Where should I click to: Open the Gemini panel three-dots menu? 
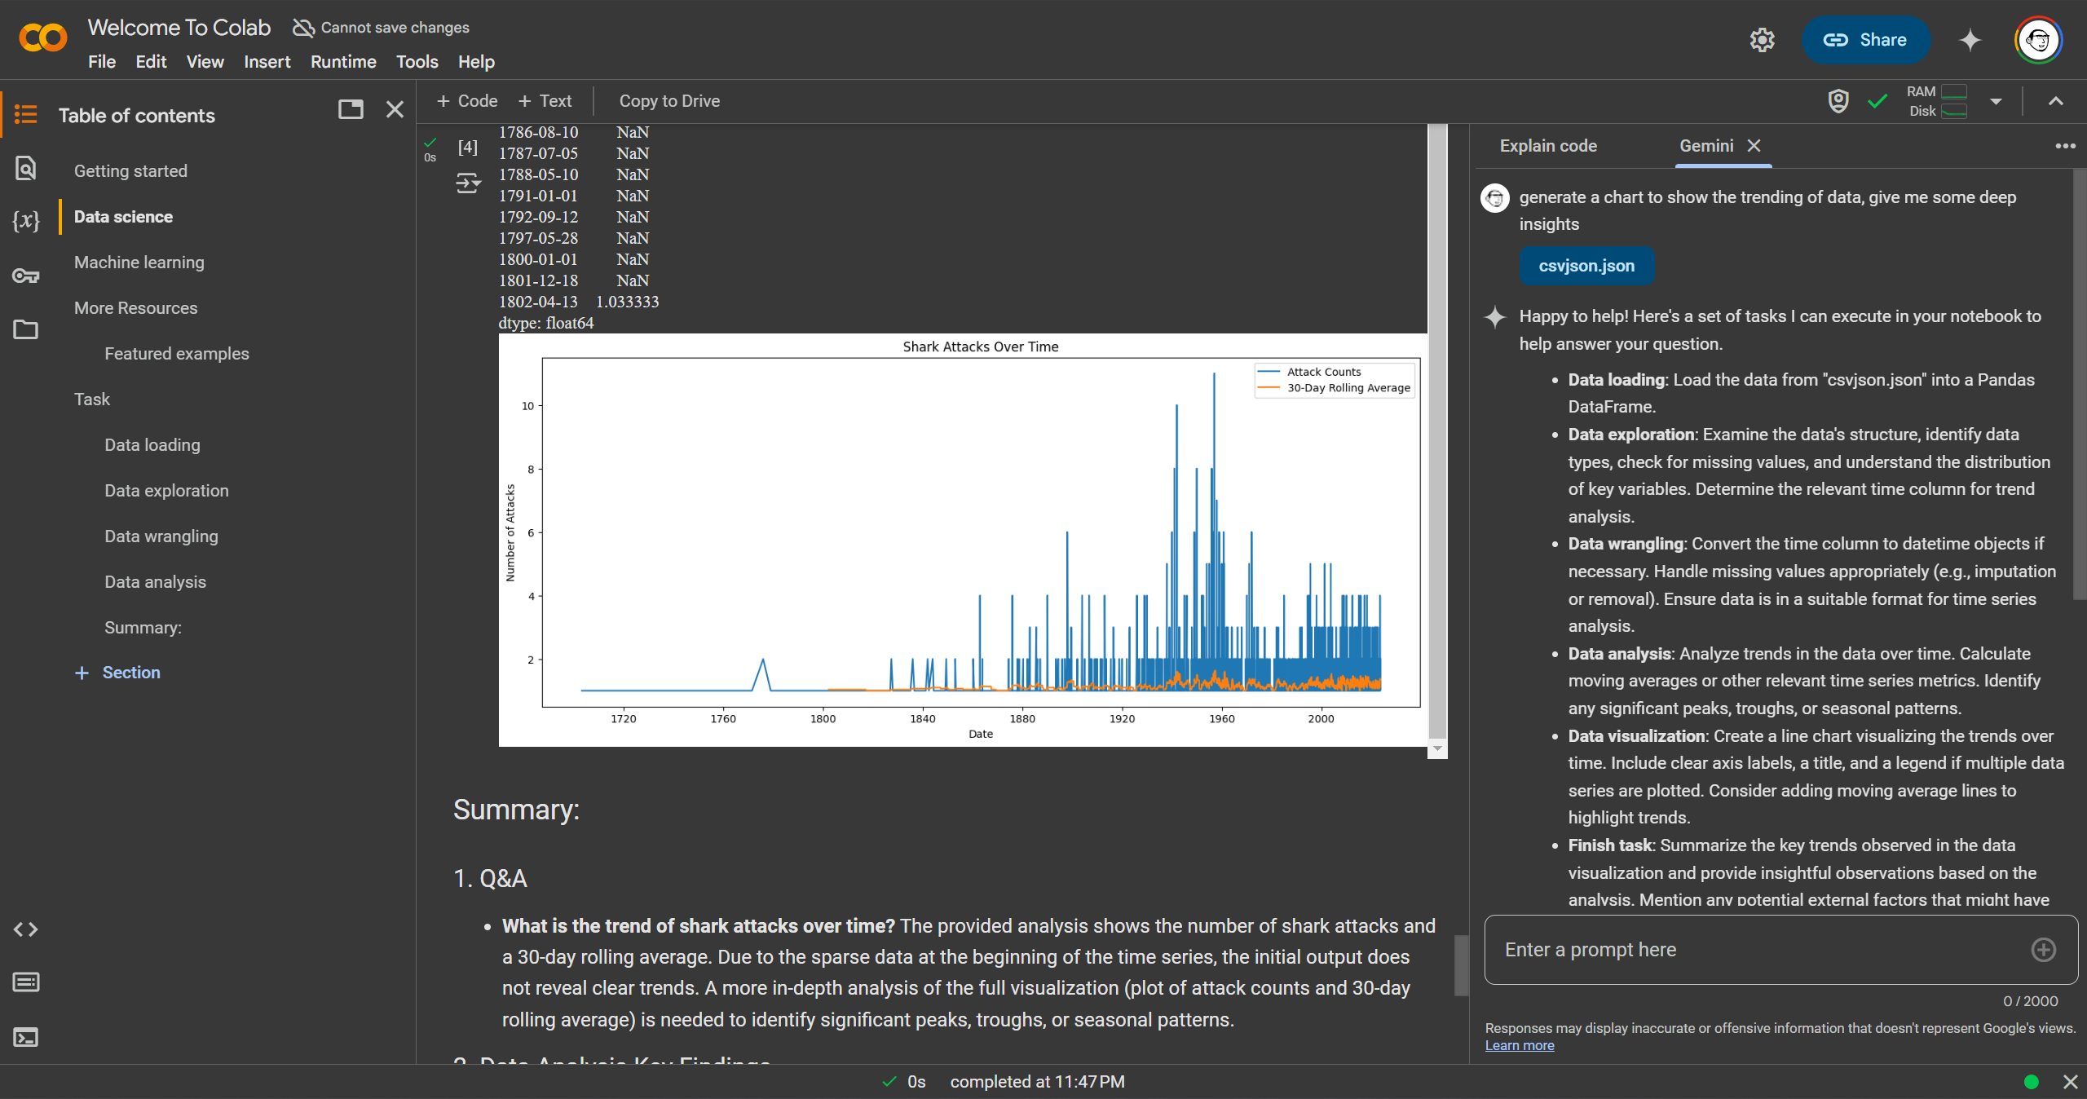pos(2065,146)
